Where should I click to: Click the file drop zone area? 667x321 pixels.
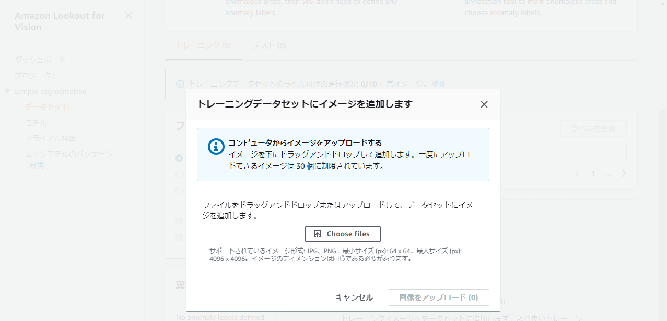click(x=343, y=230)
